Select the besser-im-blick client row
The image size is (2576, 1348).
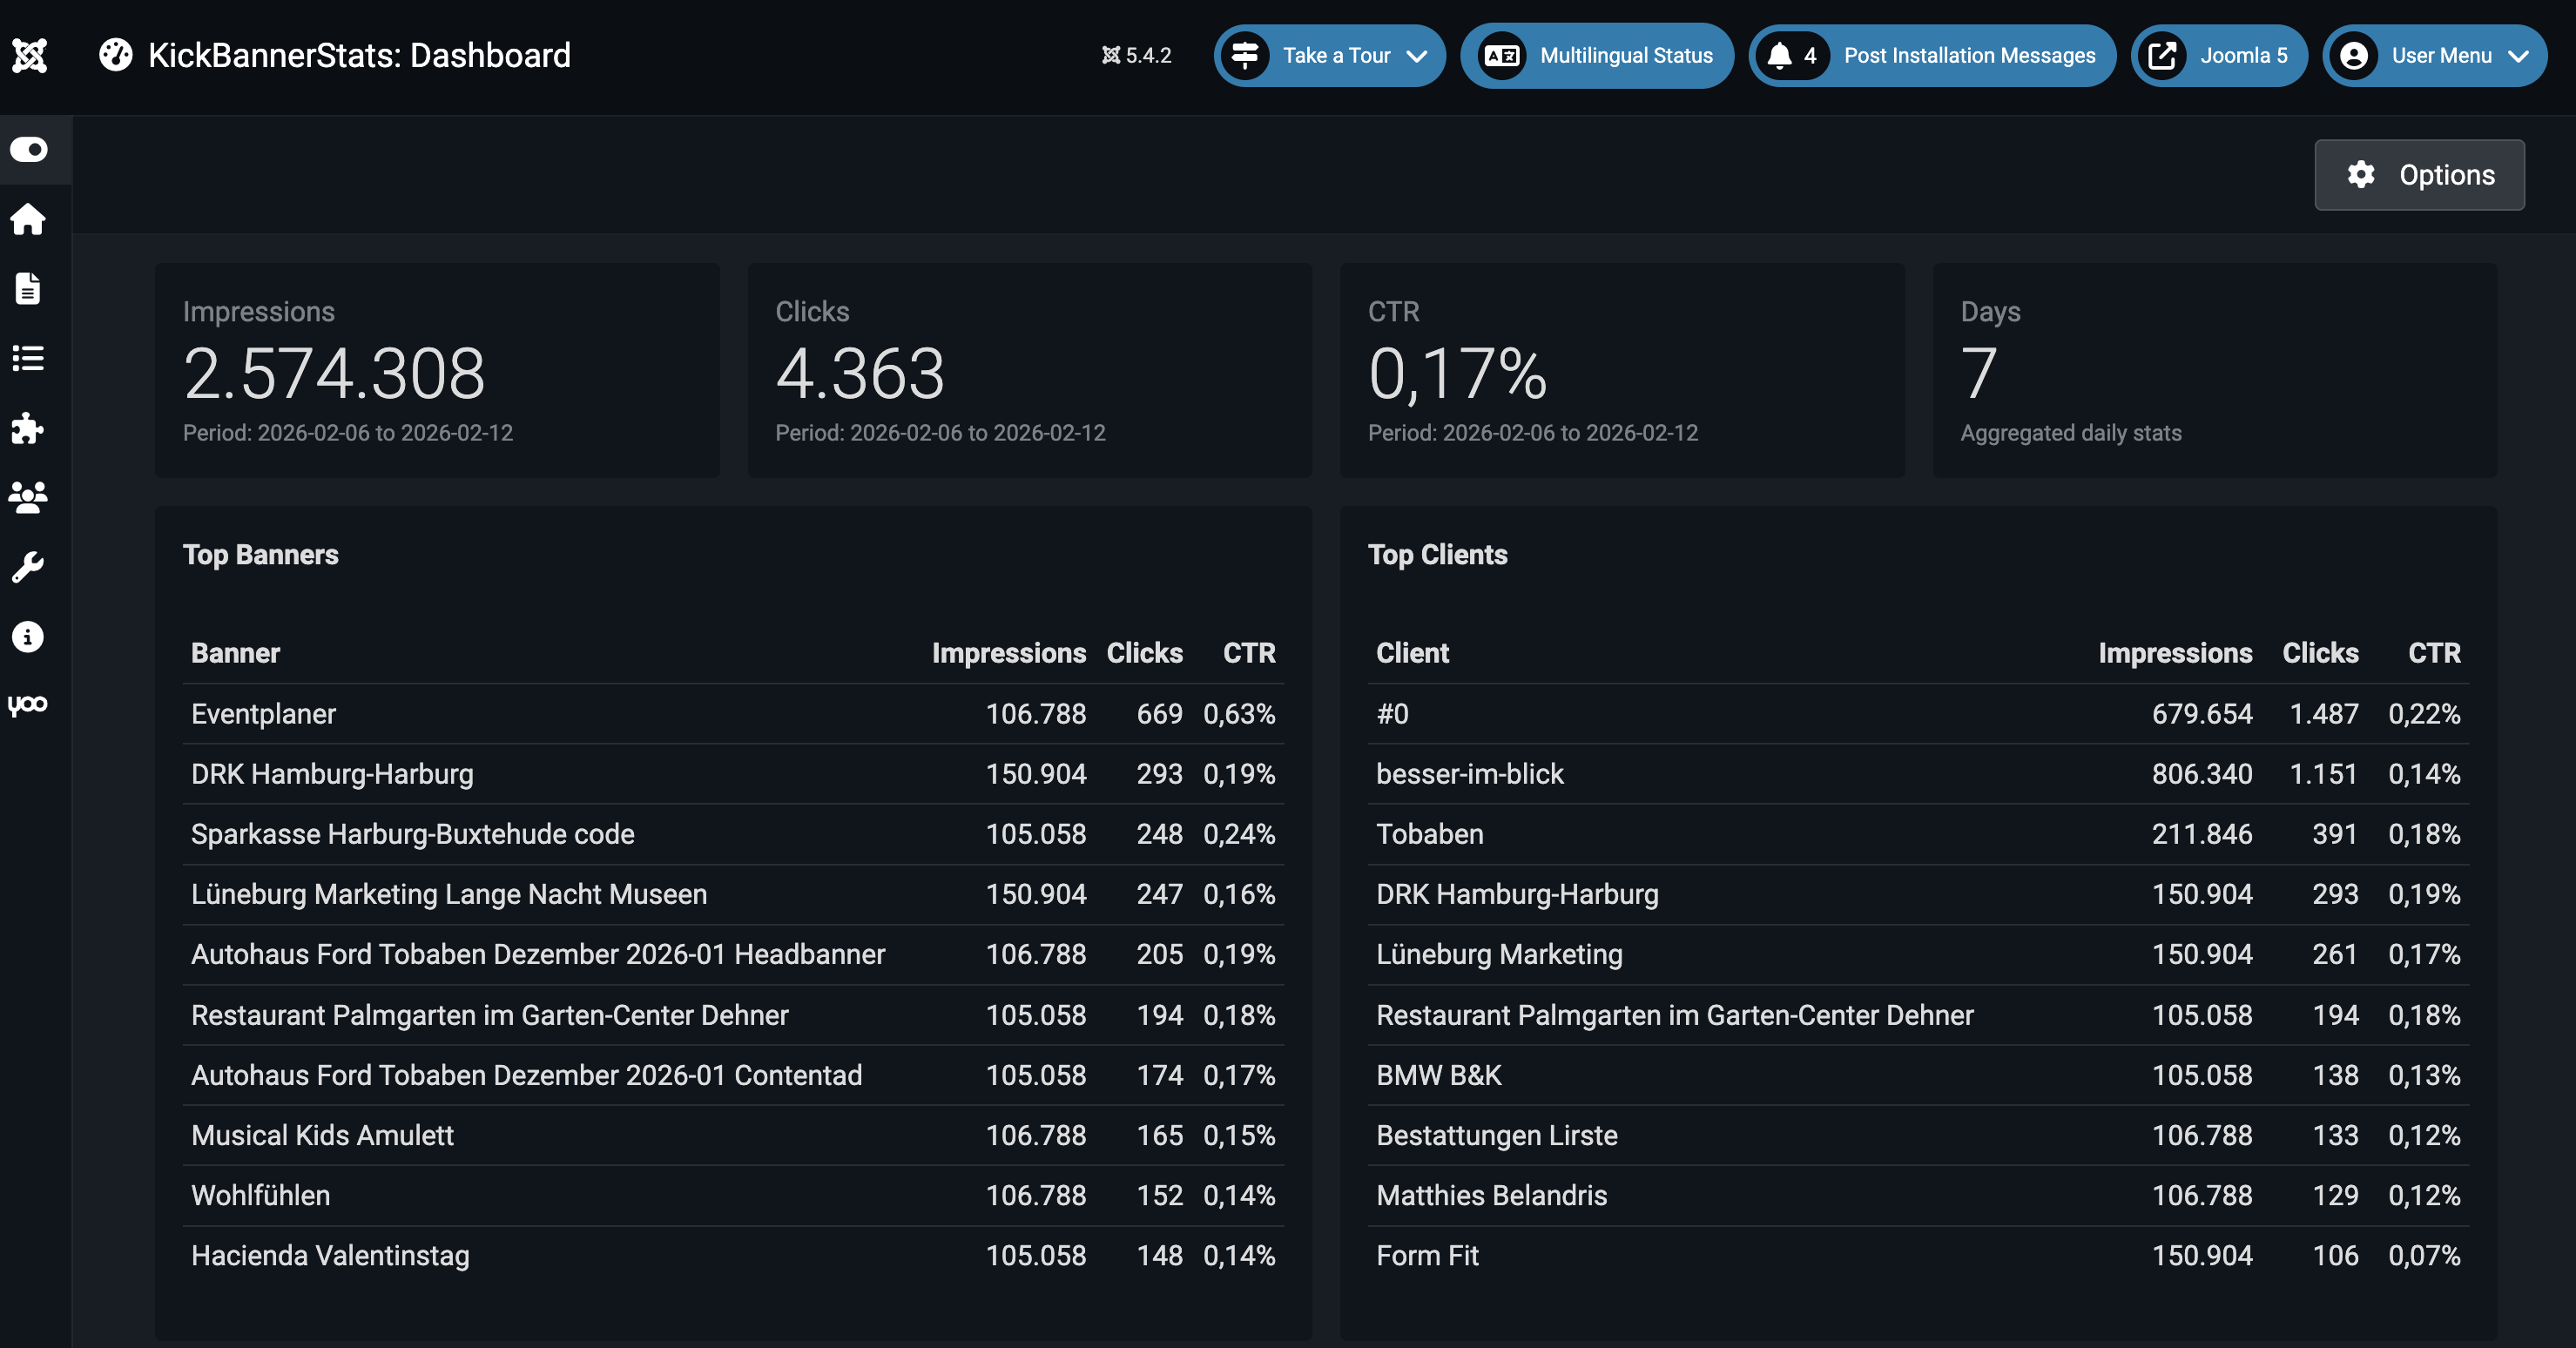click(x=1470, y=773)
